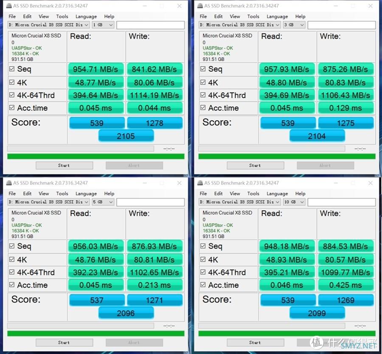
Task: Open the Help menu in the 5 GB window
Action: click(109, 194)
